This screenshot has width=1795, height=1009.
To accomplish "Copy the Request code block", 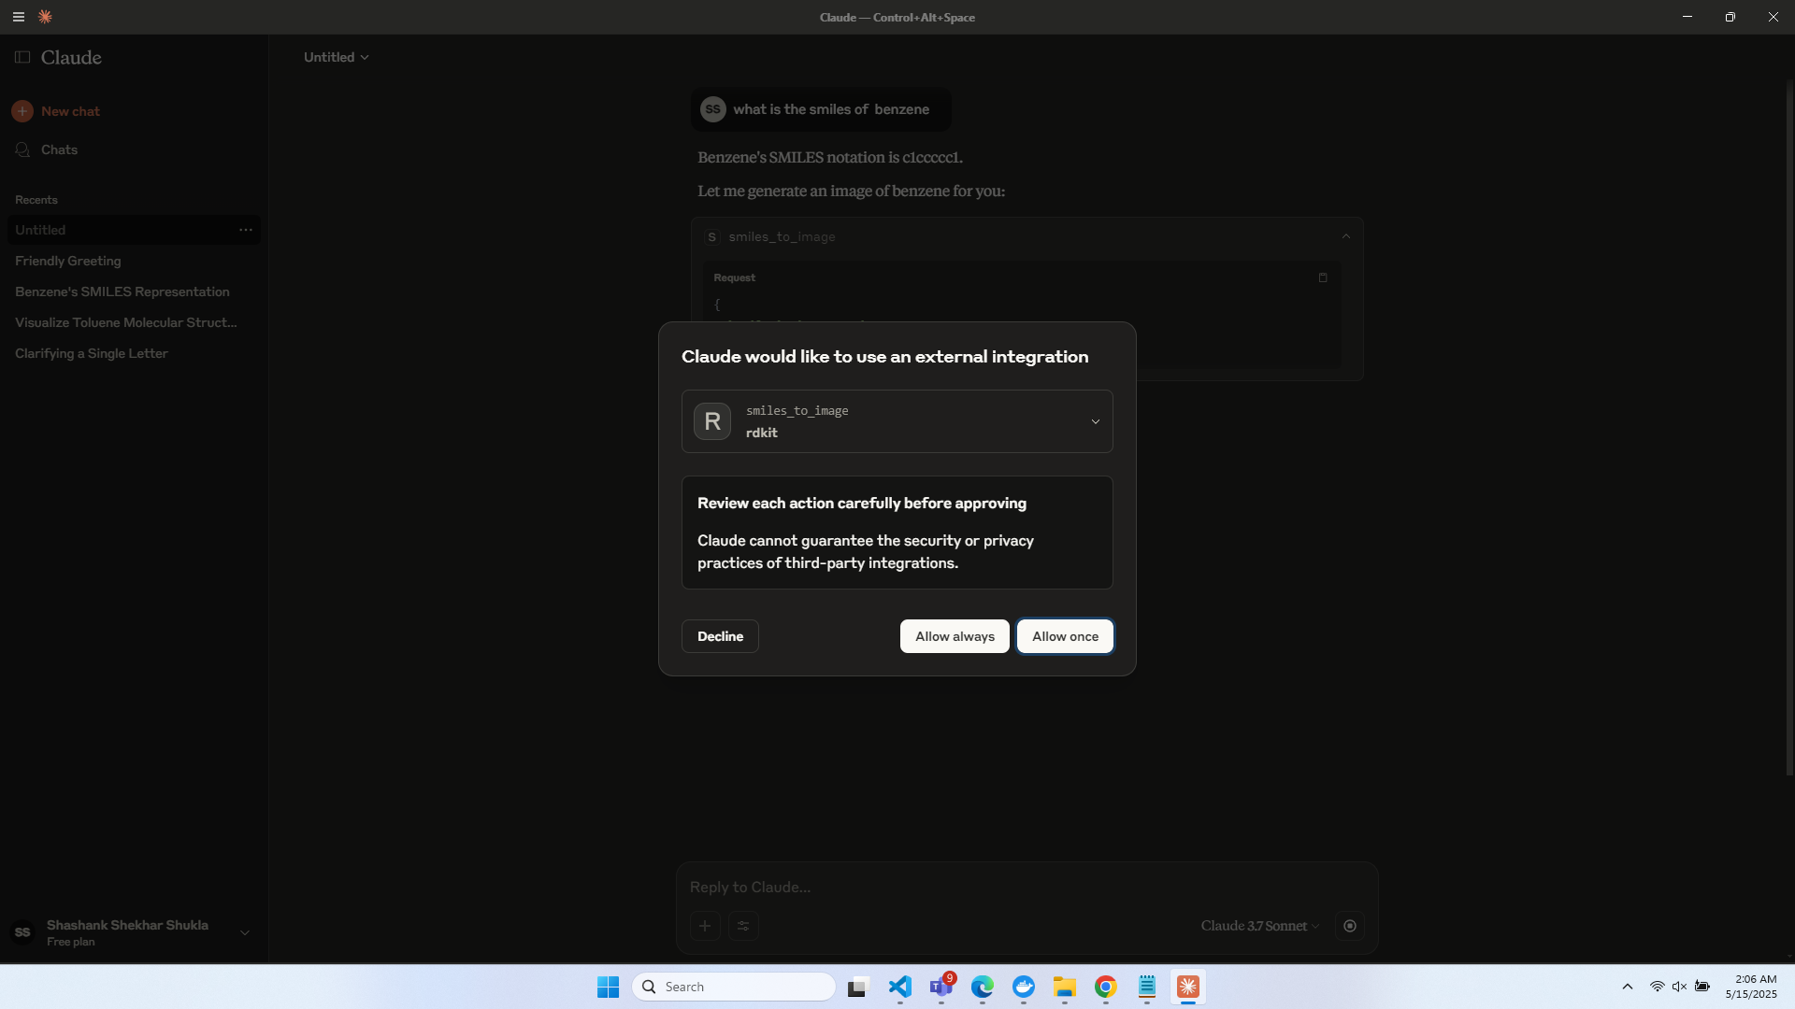I will (x=1322, y=277).
